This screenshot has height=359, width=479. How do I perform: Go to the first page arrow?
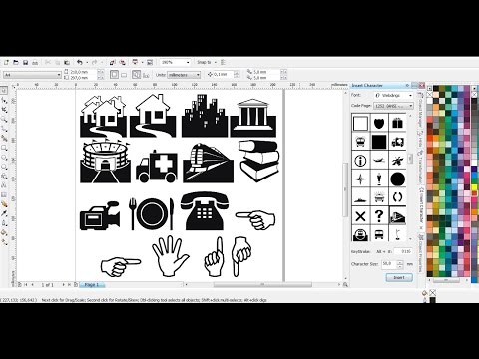(26, 285)
